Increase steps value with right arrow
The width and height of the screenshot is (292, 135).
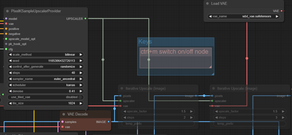pyautogui.click(x=81, y=73)
